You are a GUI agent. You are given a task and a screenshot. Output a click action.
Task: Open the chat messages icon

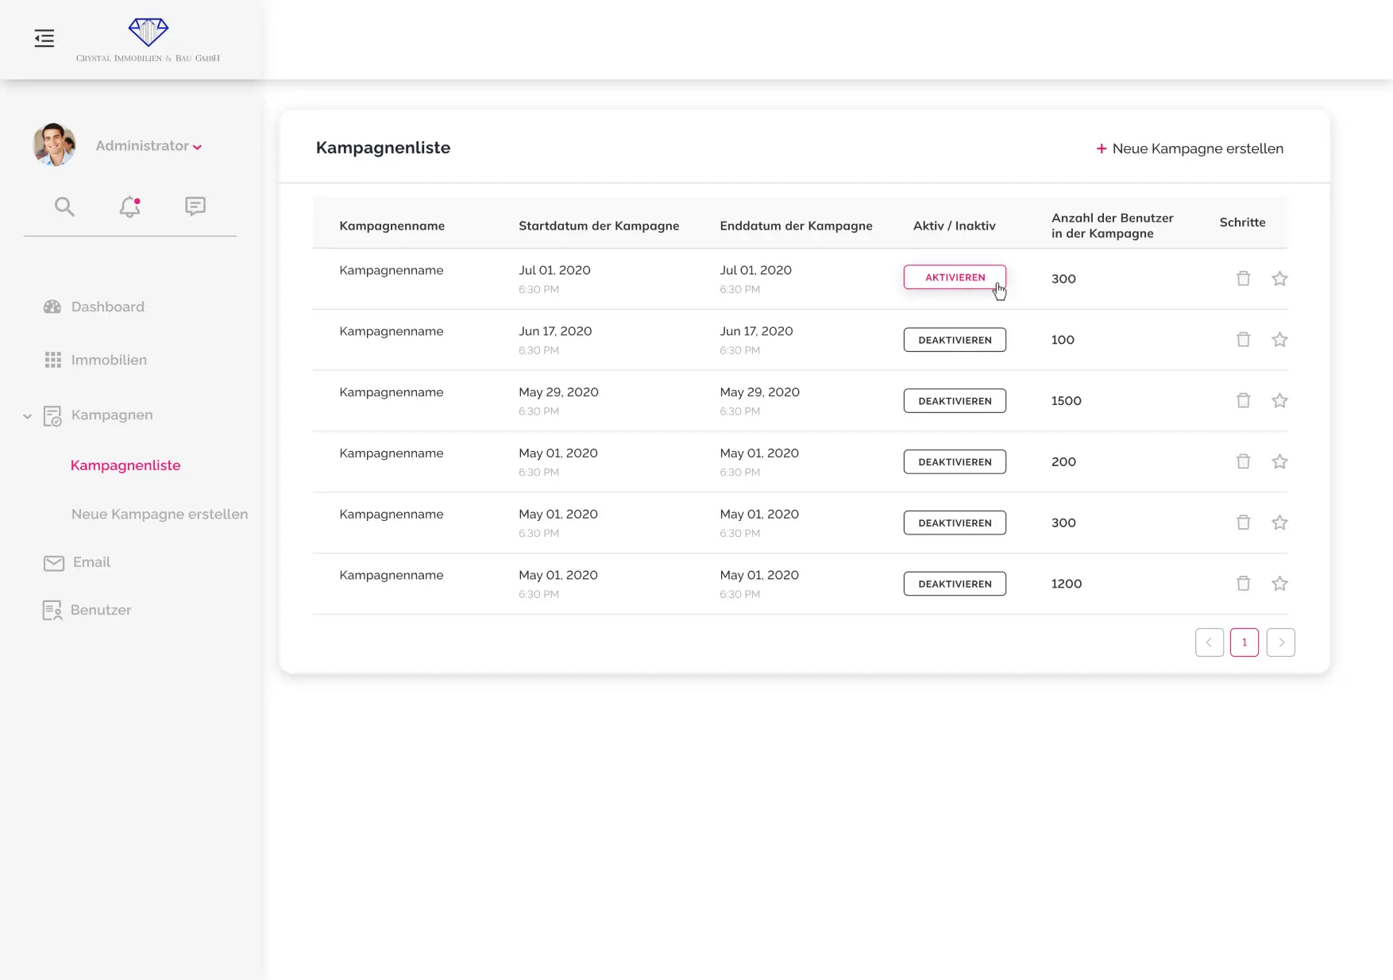click(195, 206)
